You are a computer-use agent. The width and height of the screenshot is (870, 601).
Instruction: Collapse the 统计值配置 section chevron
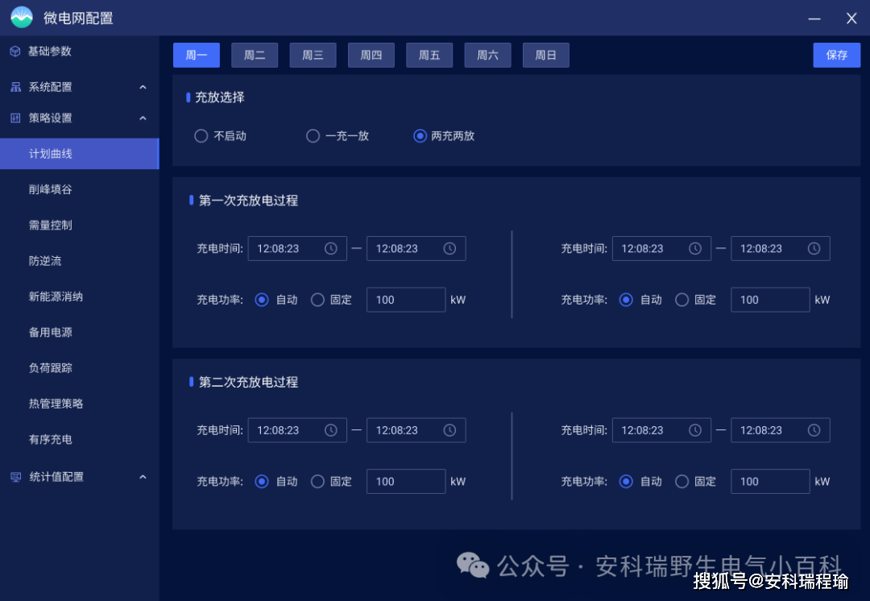pyautogui.click(x=143, y=477)
